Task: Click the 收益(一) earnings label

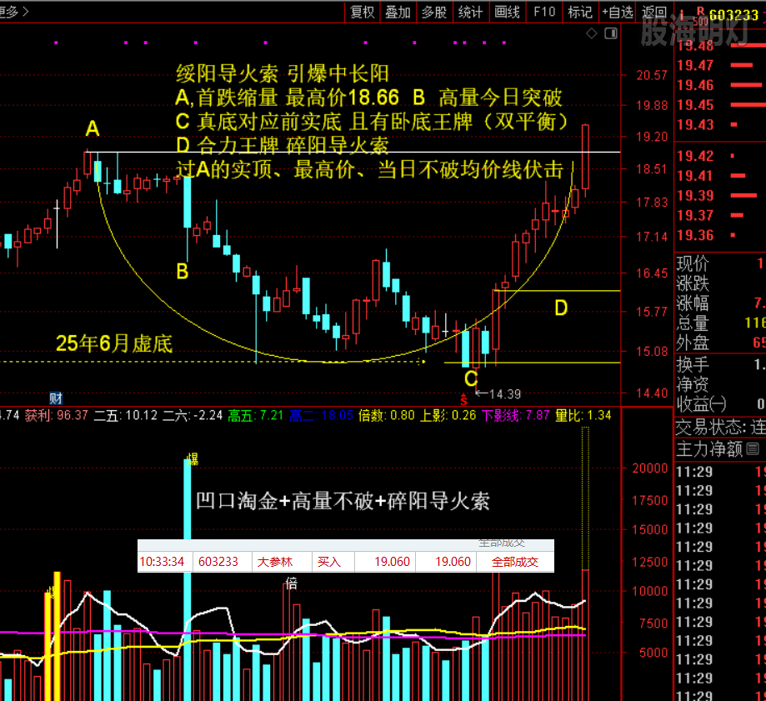Action: 701,404
